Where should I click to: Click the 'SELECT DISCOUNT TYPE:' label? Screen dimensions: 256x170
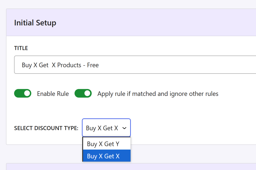[46, 128]
